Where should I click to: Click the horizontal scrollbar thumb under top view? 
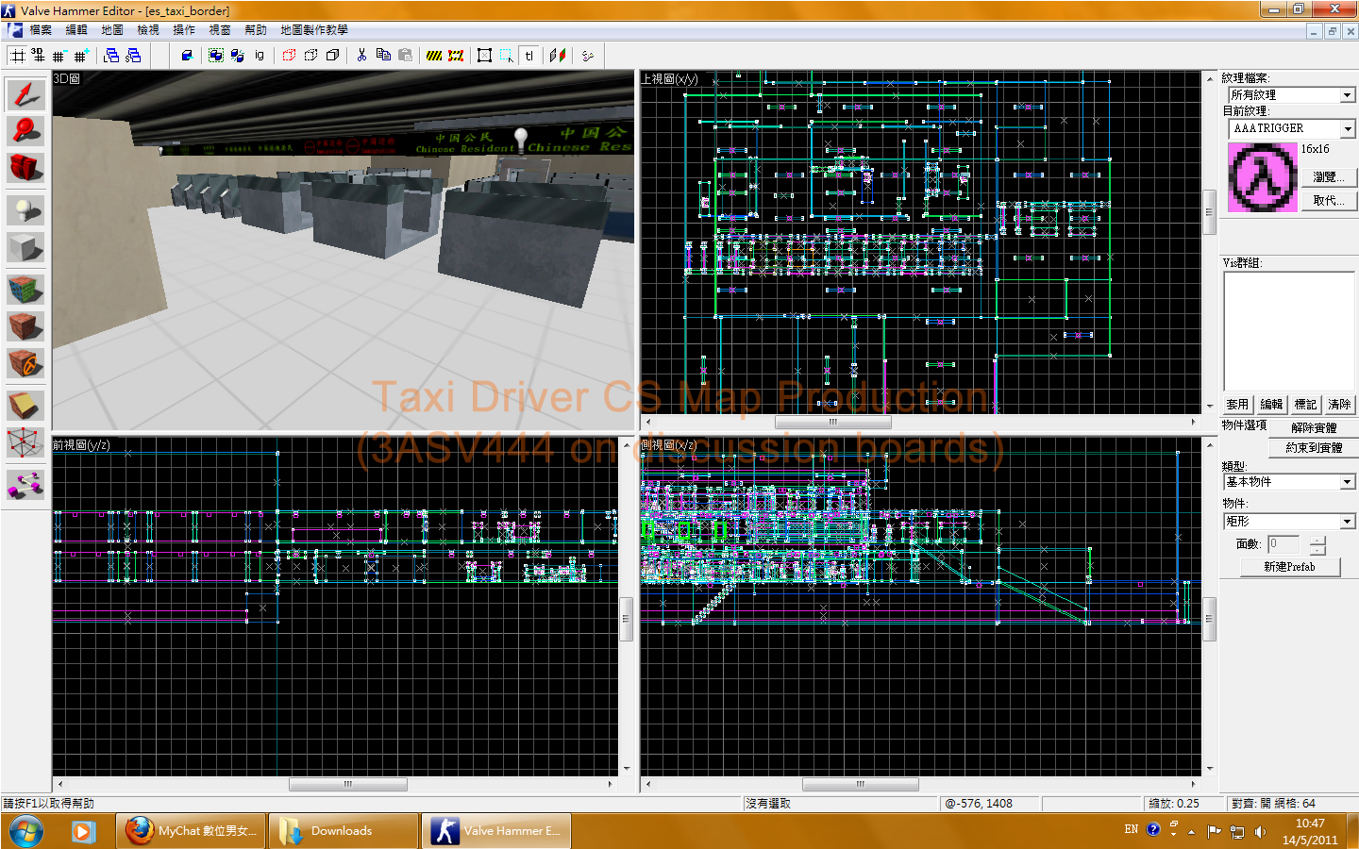[833, 422]
